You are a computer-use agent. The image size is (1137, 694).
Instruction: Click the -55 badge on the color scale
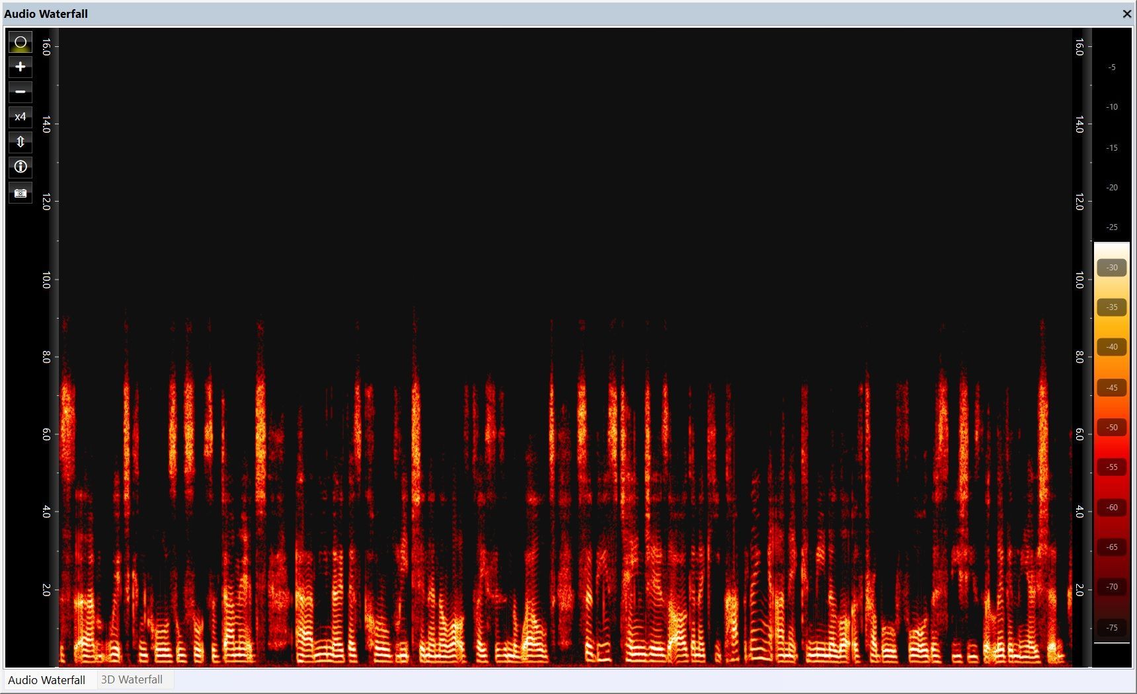click(x=1112, y=467)
